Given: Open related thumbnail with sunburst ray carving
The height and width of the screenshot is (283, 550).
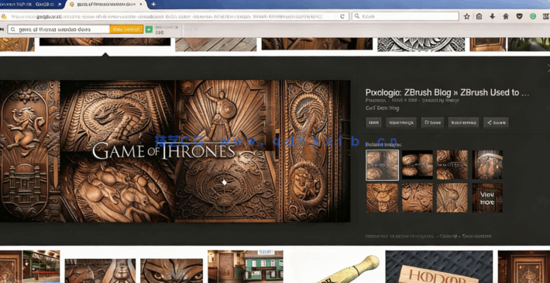Looking at the screenshot, I should tap(452, 198).
